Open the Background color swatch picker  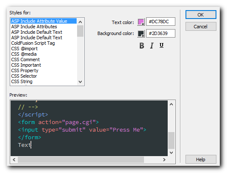tap(141, 34)
